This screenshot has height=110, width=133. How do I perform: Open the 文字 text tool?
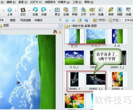click(x=83, y=12)
